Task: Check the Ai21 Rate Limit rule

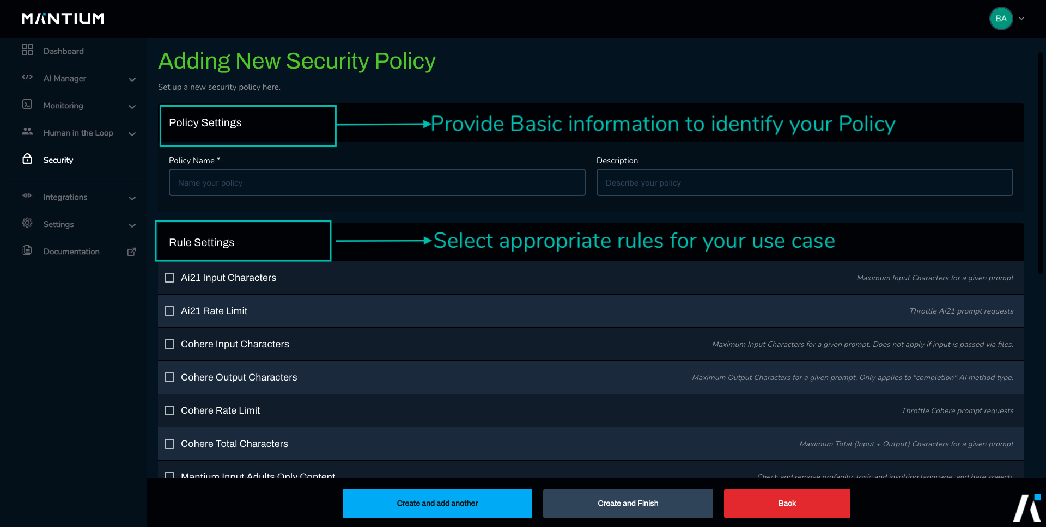Action: 169,311
